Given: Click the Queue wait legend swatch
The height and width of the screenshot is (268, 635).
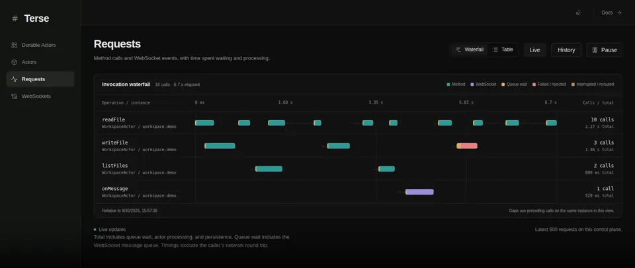Looking at the screenshot, I should (x=503, y=84).
